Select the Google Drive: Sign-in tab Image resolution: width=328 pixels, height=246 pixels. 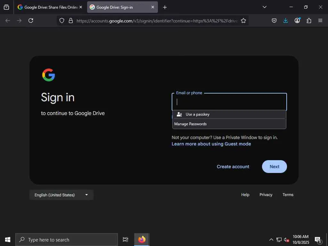pyautogui.click(x=122, y=7)
